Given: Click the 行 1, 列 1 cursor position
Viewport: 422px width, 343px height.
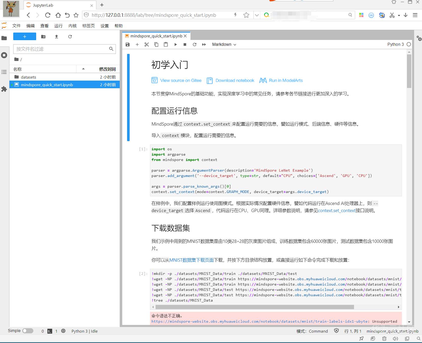Looking at the screenshot, I should coord(353,331).
